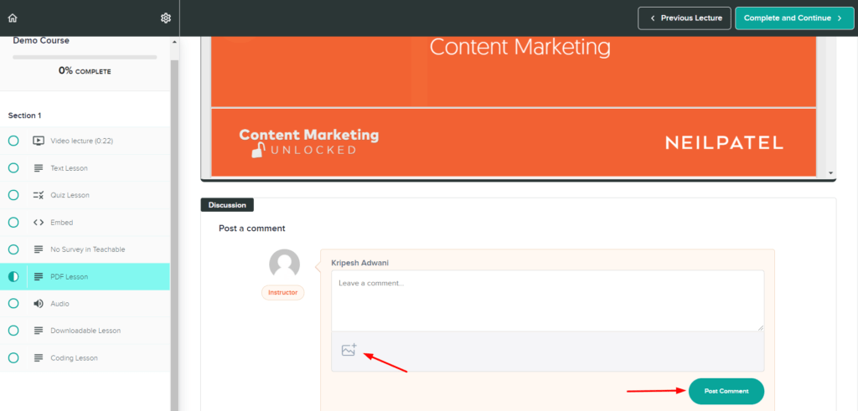This screenshot has width=858, height=411.
Task: Go to Previous Lecture
Action: pyautogui.click(x=684, y=18)
